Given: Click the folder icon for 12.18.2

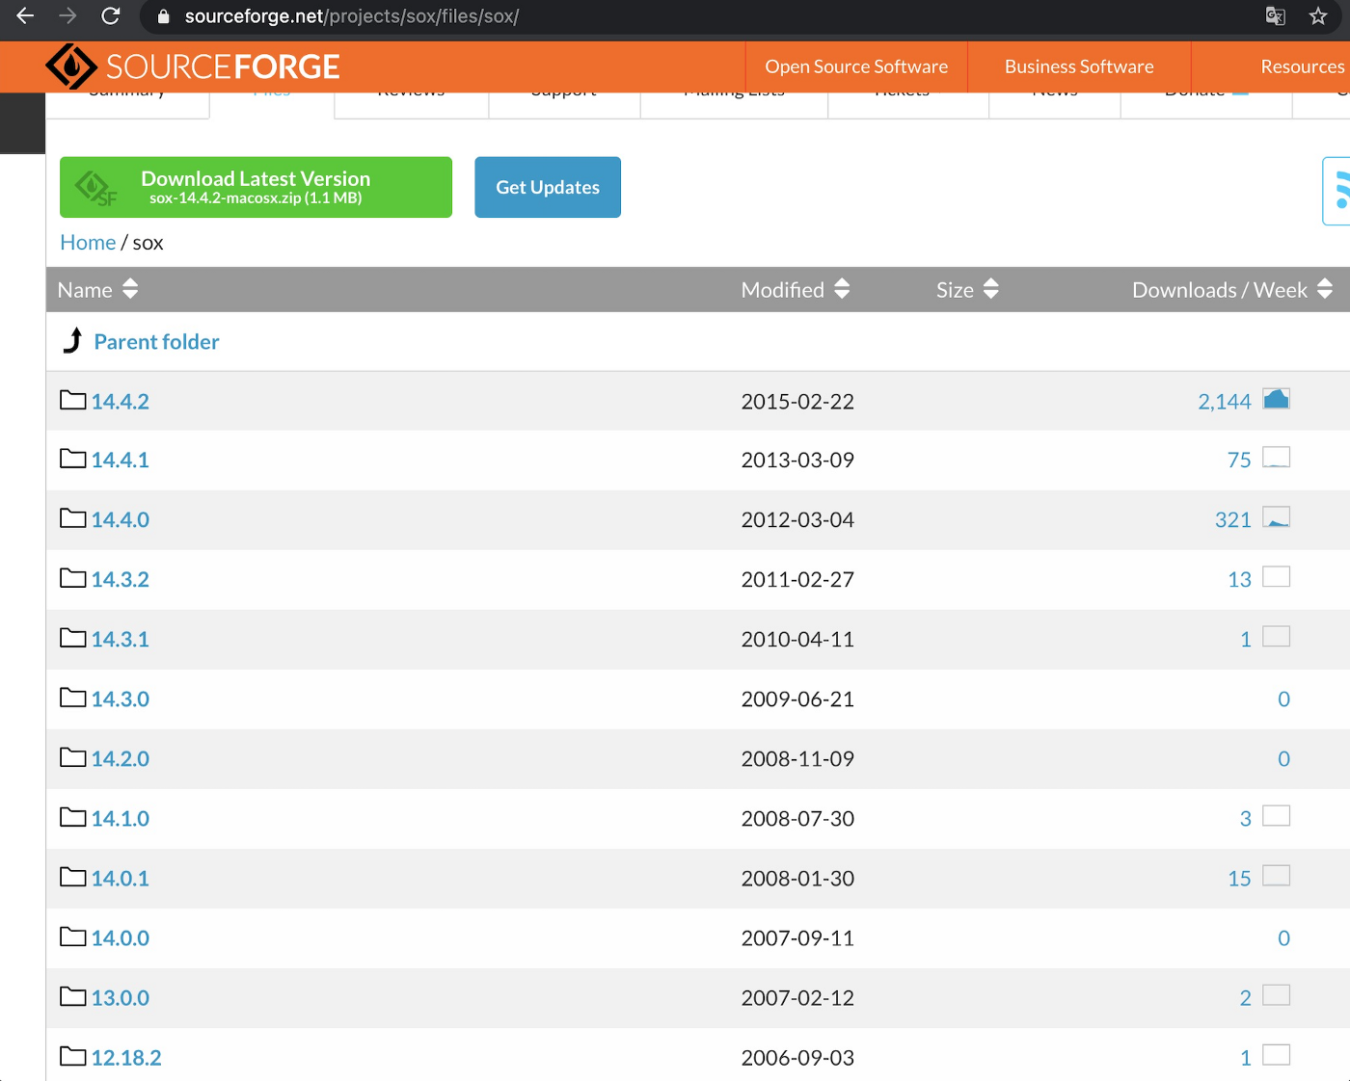Looking at the screenshot, I should [x=73, y=1056].
